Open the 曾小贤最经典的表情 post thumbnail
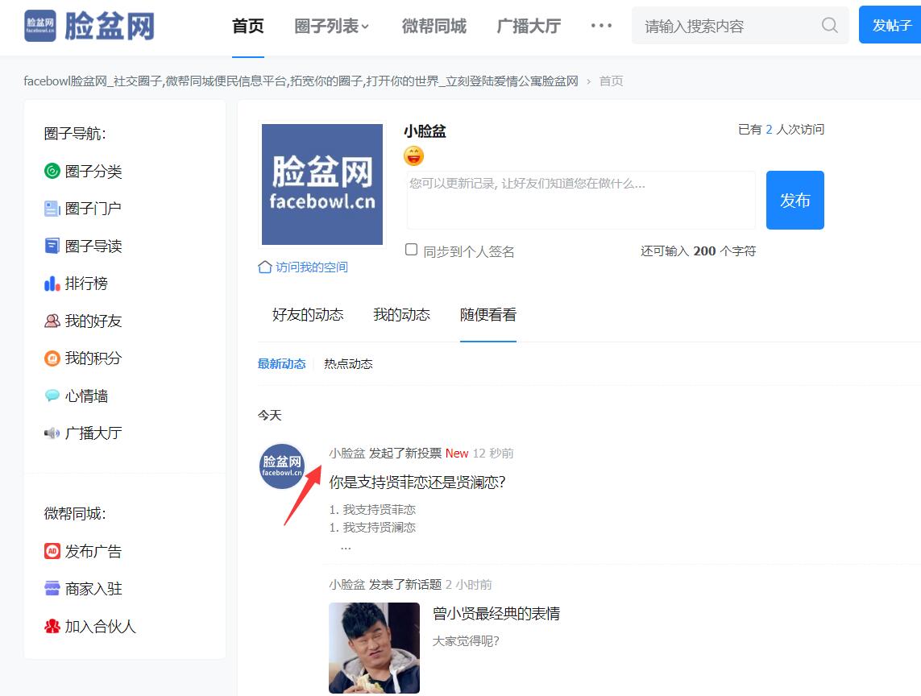The image size is (921, 696). coord(374,648)
